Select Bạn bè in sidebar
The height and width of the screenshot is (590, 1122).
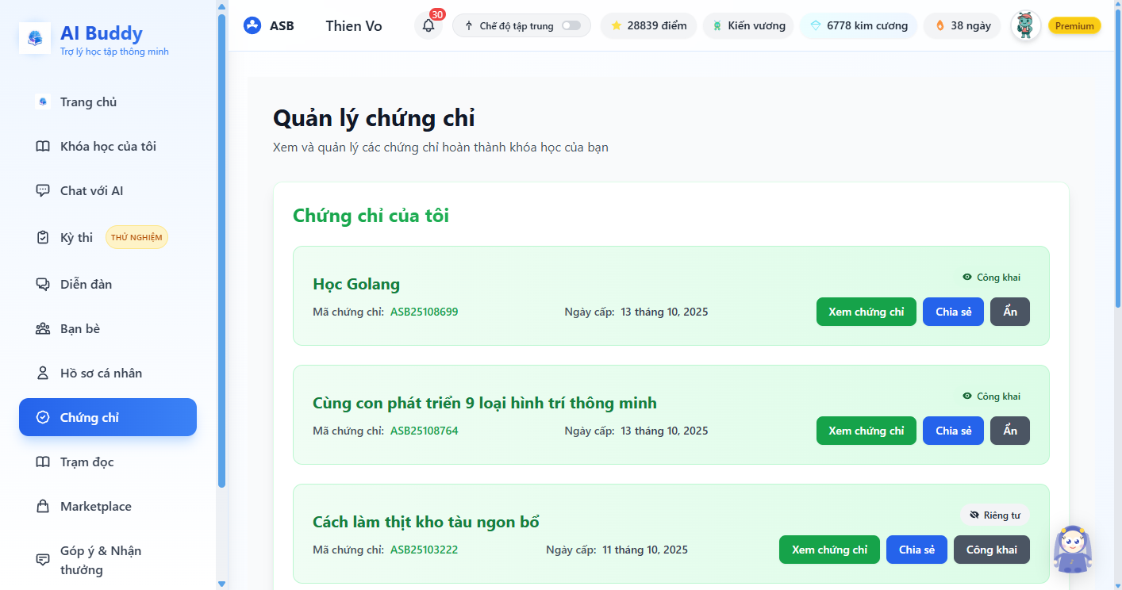(108, 329)
